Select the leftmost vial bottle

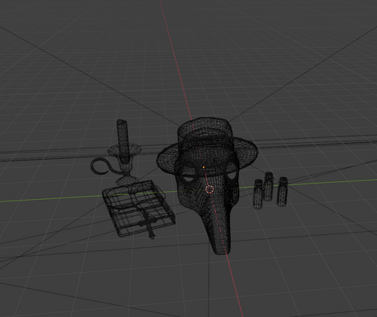point(258,194)
